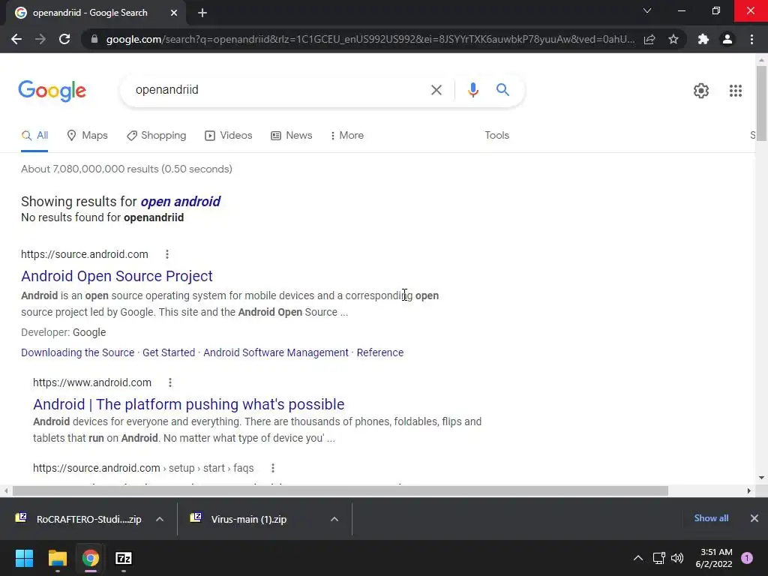Open Get Started sitelink
The image size is (768, 576).
pos(169,352)
